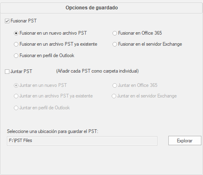Click the Añadir cada PST como carpeta individual hint
Viewport: 203px width, 175px height.
(x=97, y=71)
